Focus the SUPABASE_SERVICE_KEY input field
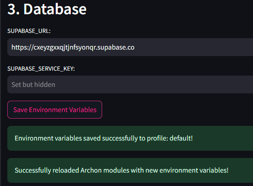Image resolution: width=253 pixels, height=186 pixels. tap(130, 84)
